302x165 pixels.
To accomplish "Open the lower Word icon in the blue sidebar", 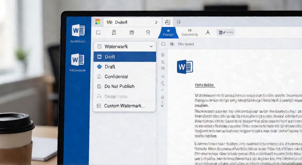I will pyautogui.click(x=78, y=59).
